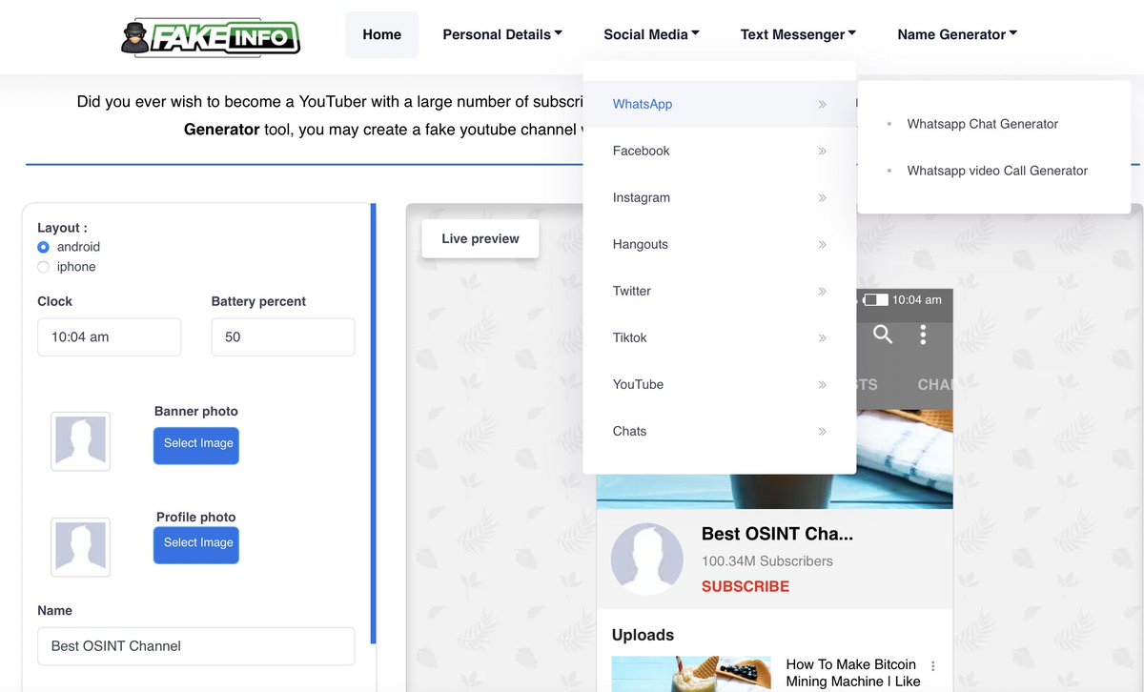Open the three-dot menu in preview header
The height and width of the screenshot is (692, 1144).
coord(923,335)
